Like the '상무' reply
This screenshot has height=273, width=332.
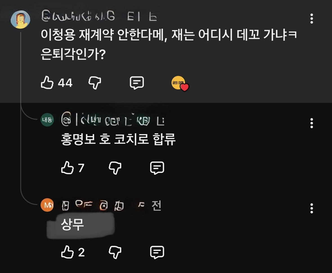[x=68, y=252]
